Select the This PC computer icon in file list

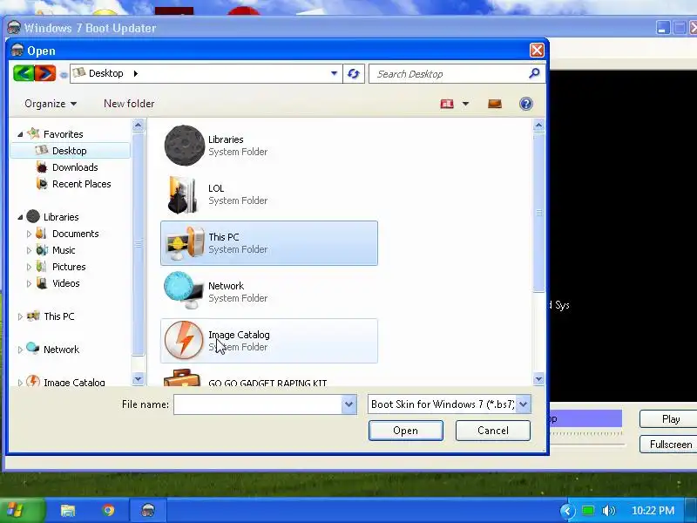pos(185,243)
